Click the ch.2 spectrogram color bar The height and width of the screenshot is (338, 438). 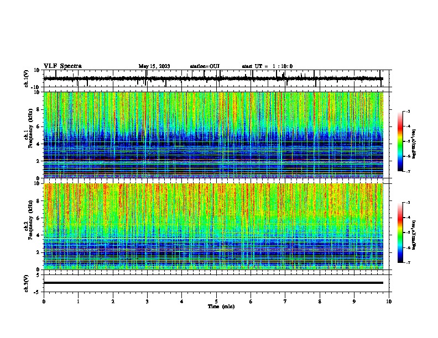pyautogui.click(x=400, y=233)
